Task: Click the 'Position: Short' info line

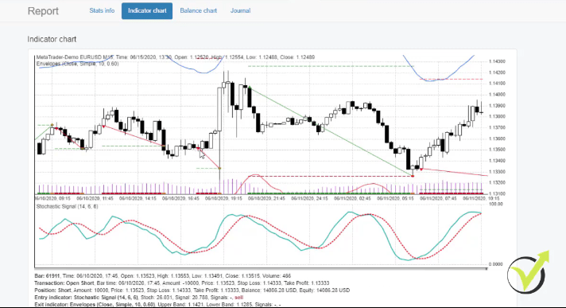Action: pos(192,290)
